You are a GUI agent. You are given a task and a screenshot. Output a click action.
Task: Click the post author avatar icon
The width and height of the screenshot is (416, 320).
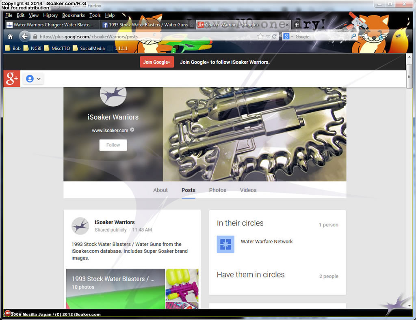click(x=80, y=226)
